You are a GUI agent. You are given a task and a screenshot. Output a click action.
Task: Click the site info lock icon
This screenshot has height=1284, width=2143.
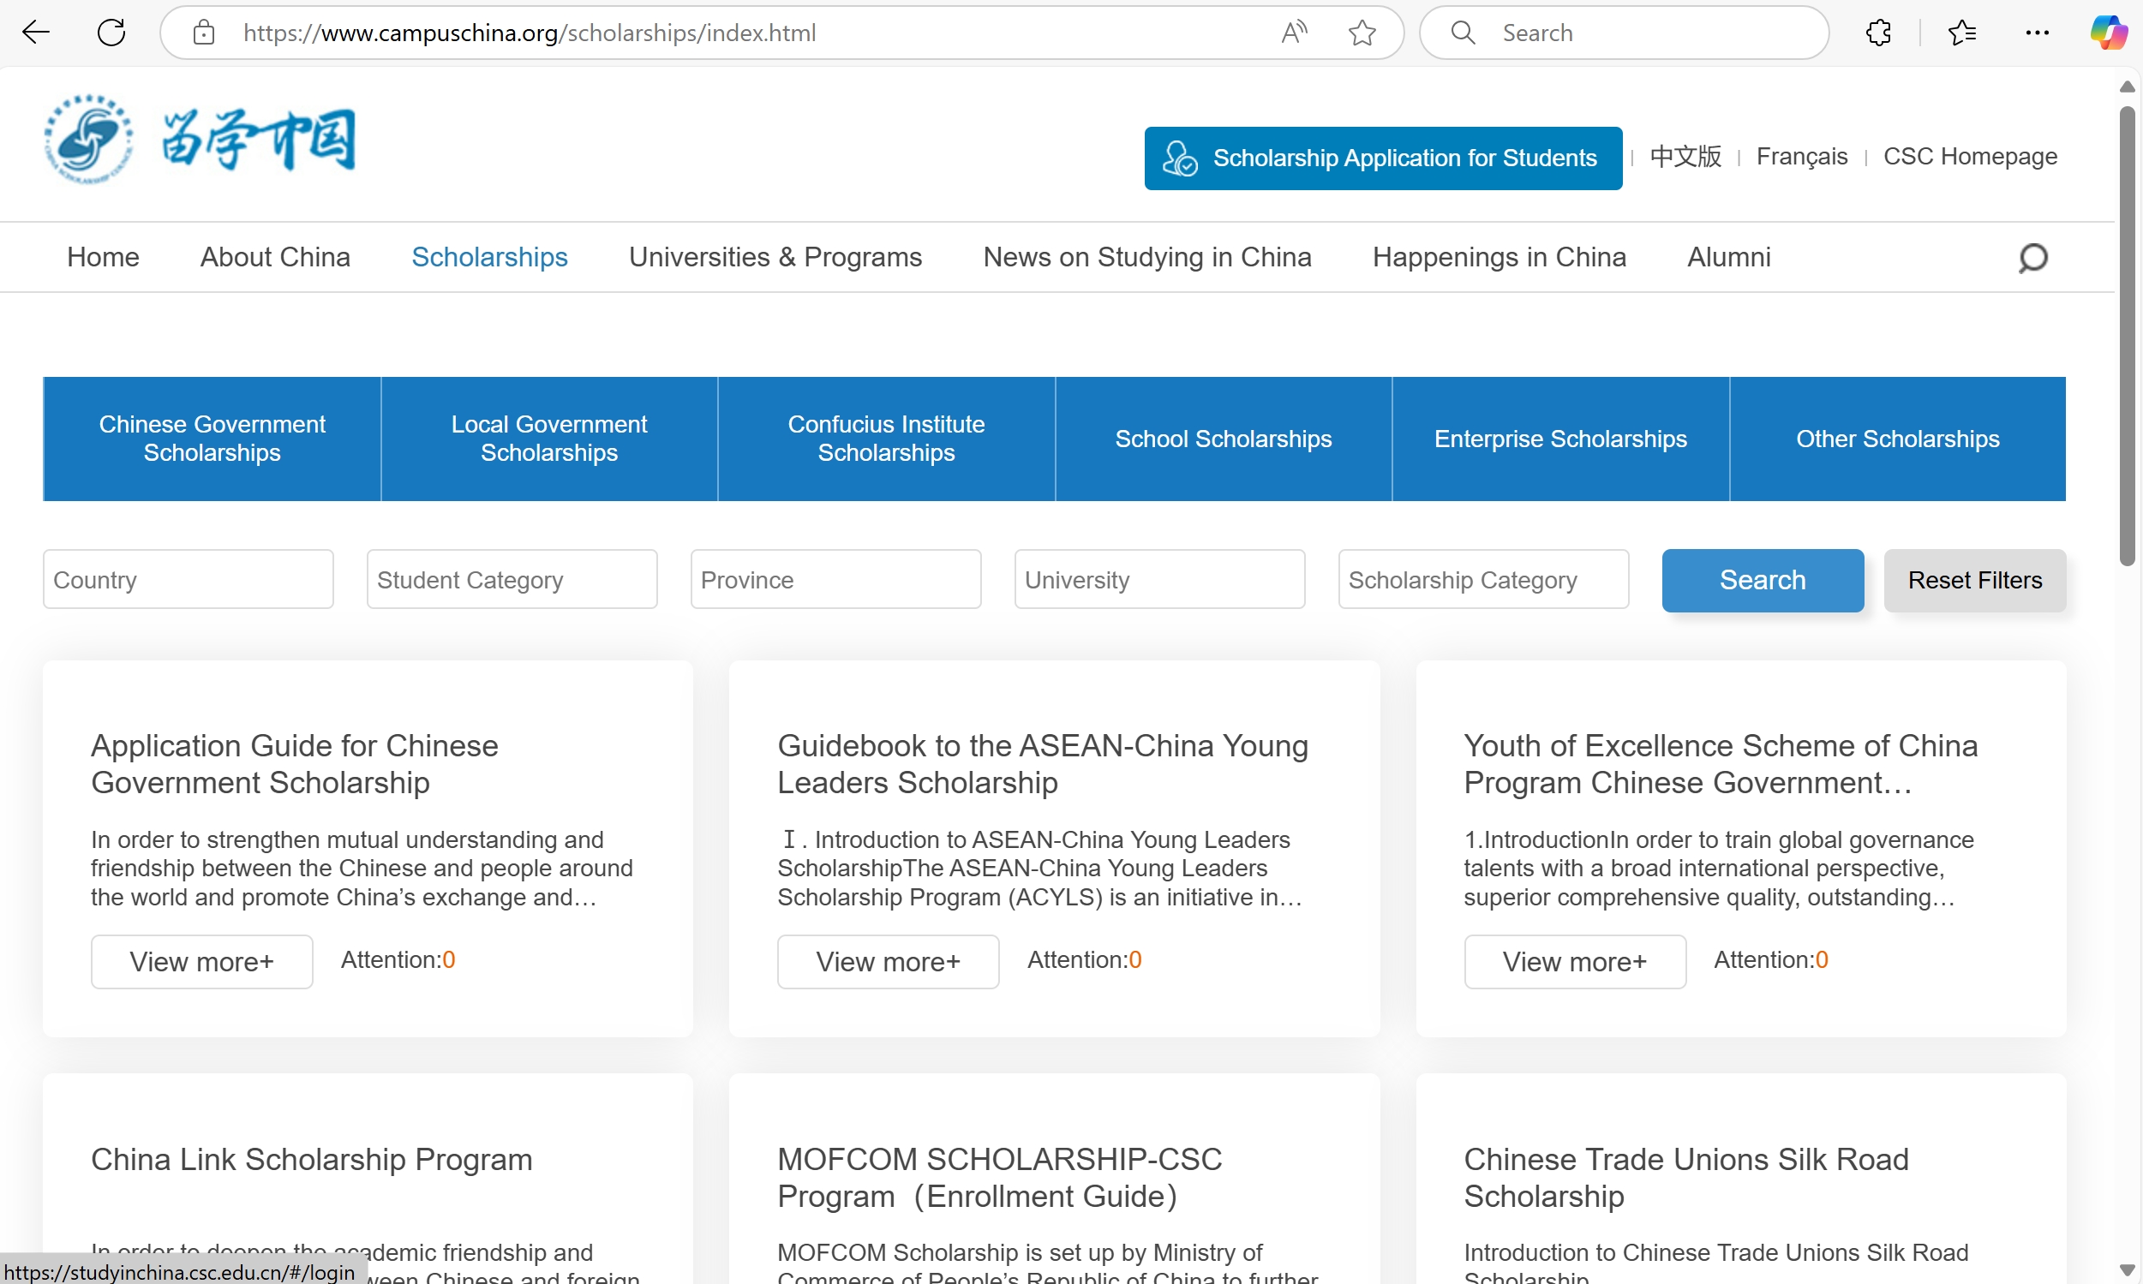203,33
